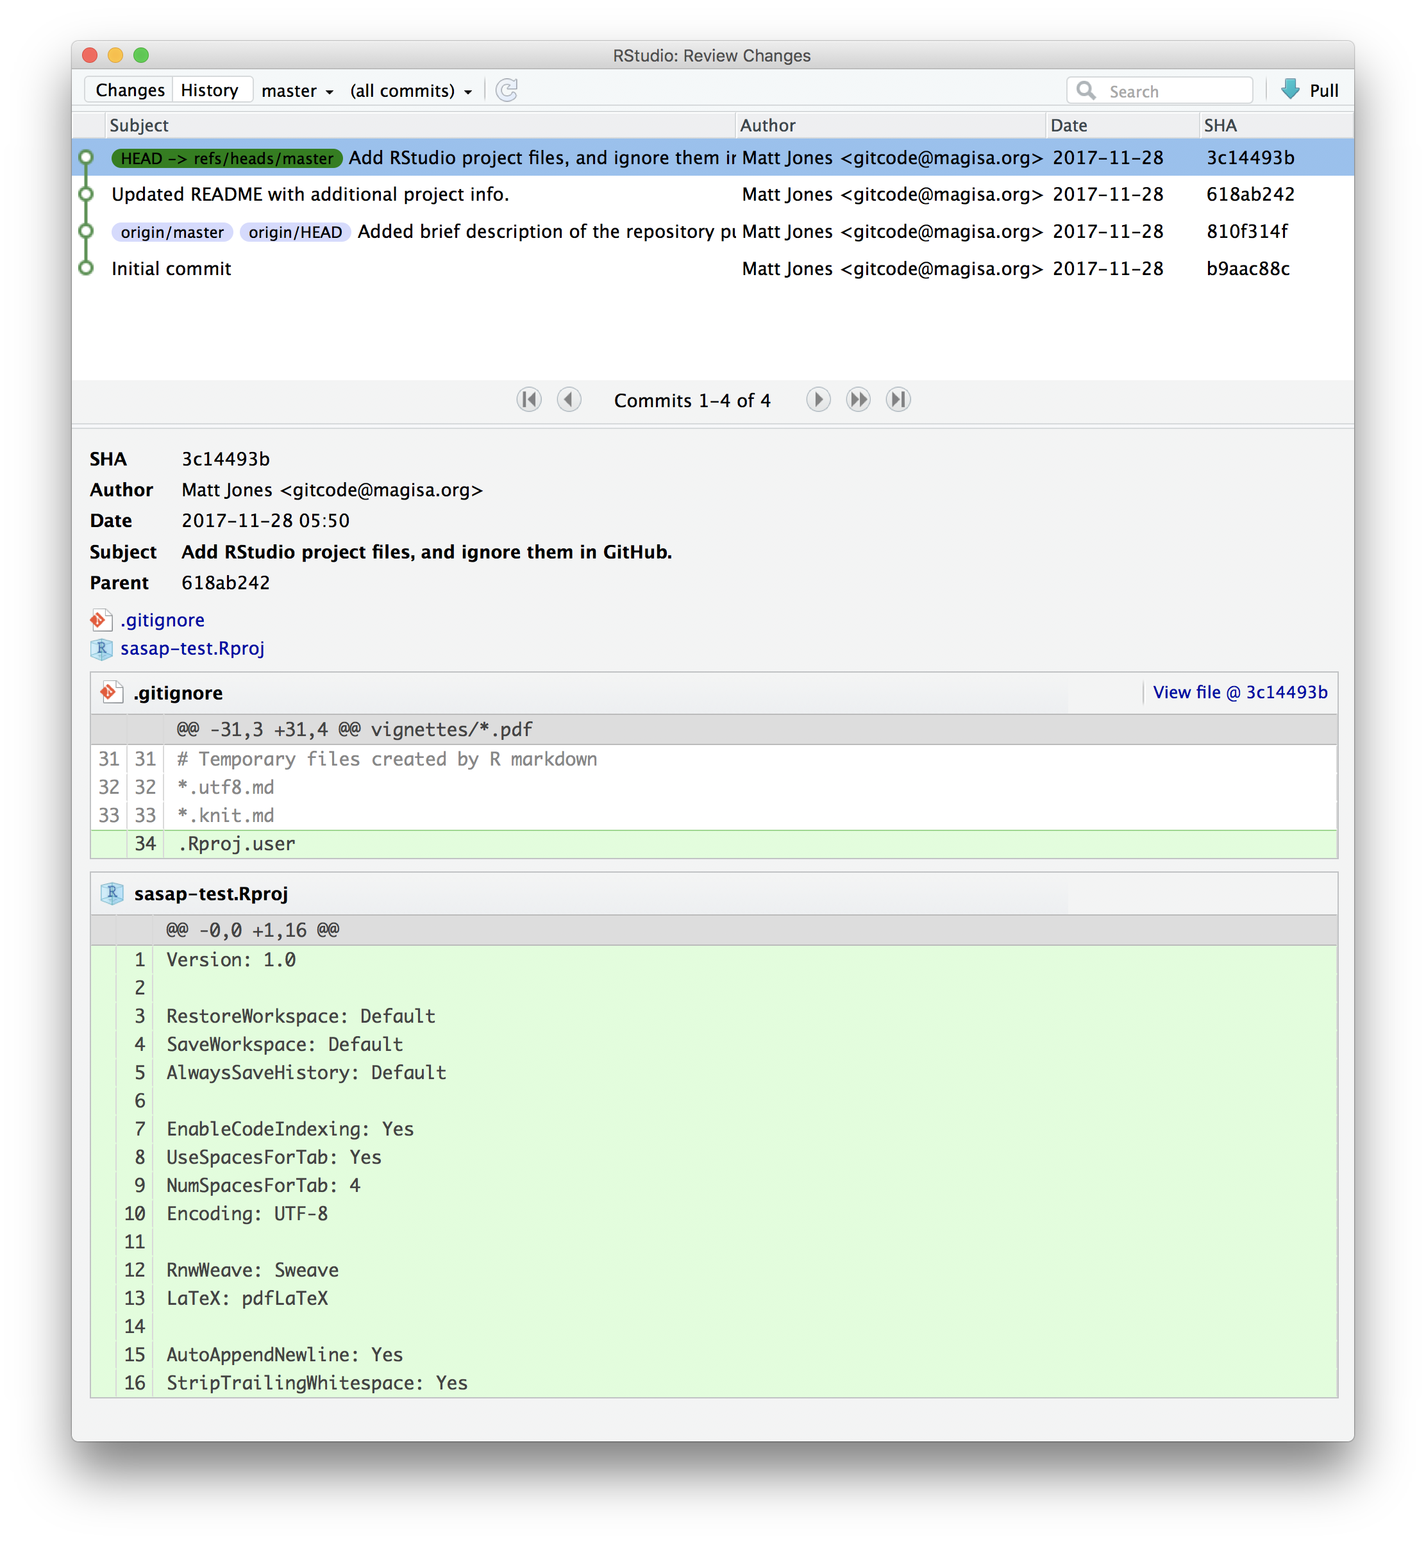
Task: Click the graph node for Initial commit
Action: pyautogui.click(x=87, y=269)
